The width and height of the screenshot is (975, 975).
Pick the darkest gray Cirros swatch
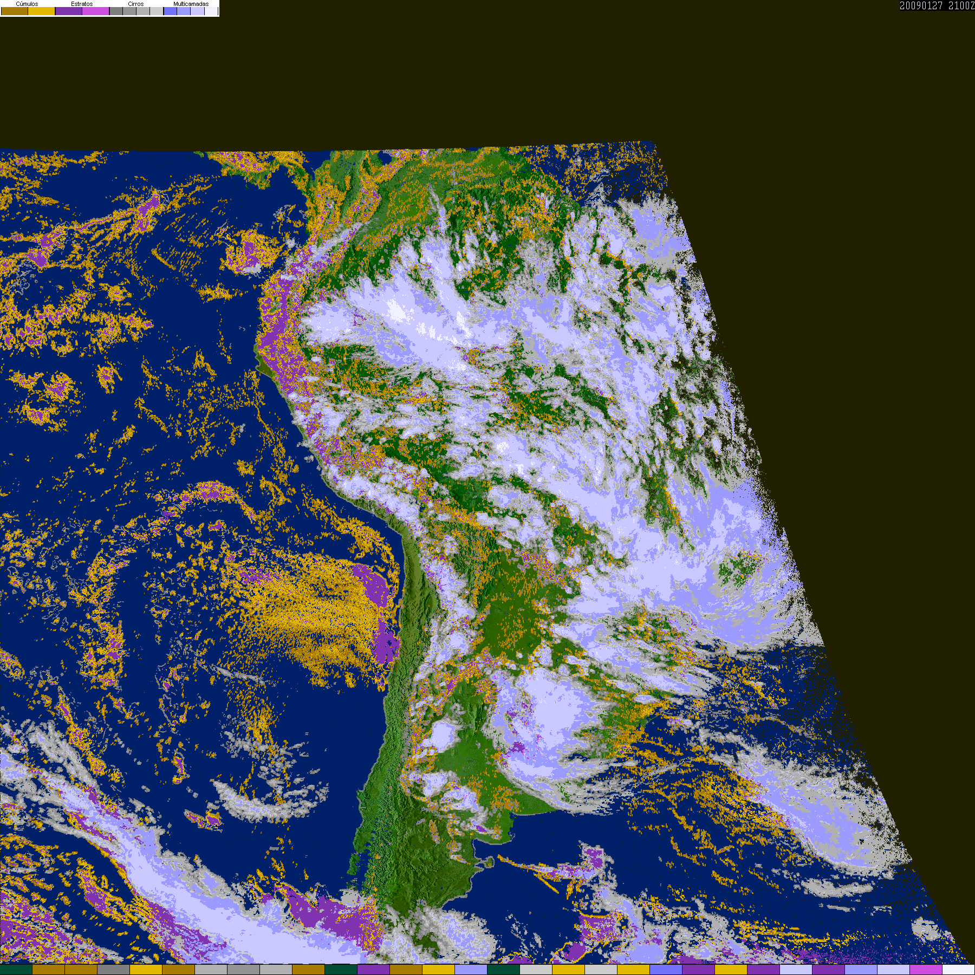[116, 11]
